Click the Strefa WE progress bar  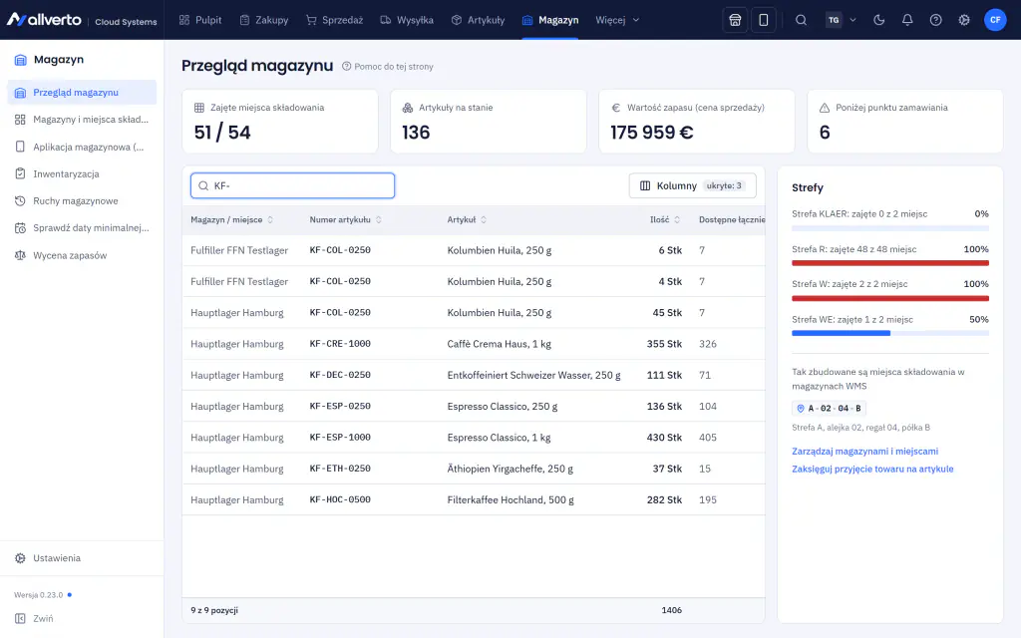pyautogui.click(x=890, y=333)
